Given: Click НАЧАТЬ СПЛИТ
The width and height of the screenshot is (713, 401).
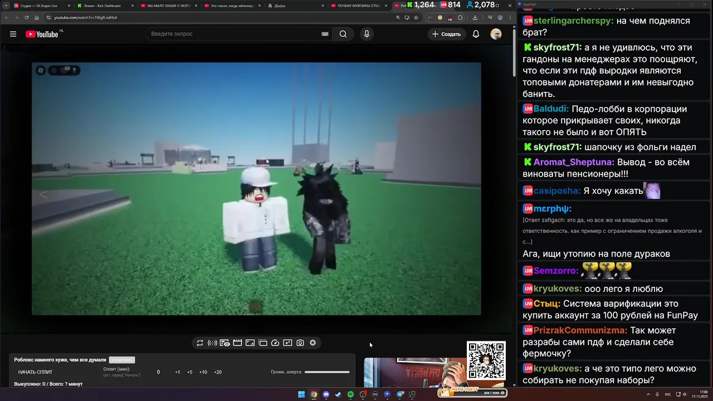Looking at the screenshot, I should (35, 372).
